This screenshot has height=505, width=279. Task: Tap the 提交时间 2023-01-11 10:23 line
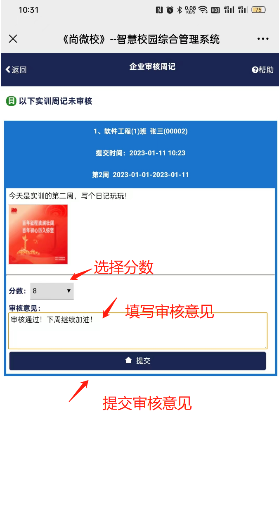coord(141,153)
